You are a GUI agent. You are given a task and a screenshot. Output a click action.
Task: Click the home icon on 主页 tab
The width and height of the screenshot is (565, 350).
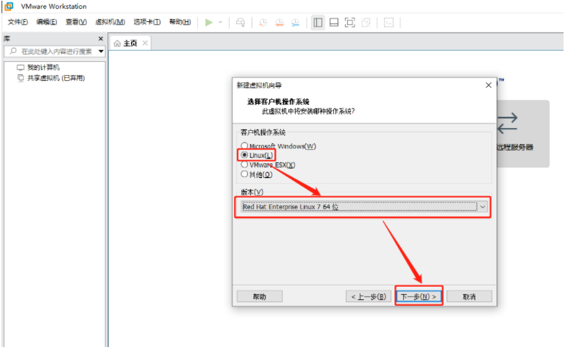coord(117,43)
